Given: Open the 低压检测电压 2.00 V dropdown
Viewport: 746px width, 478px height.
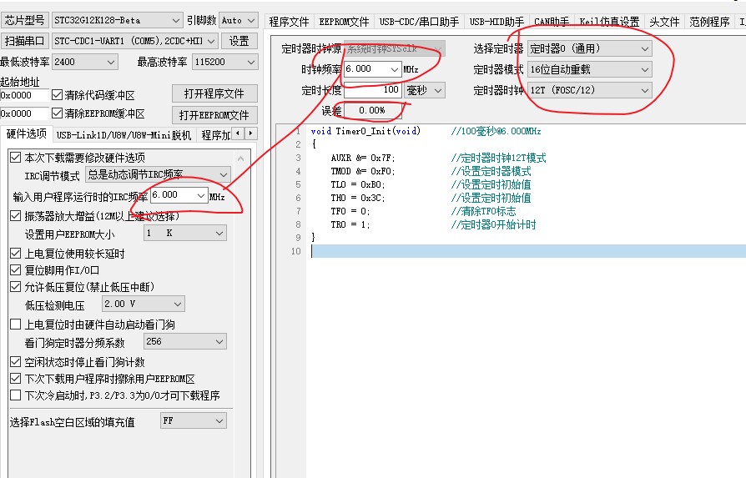Looking at the screenshot, I should [144, 304].
